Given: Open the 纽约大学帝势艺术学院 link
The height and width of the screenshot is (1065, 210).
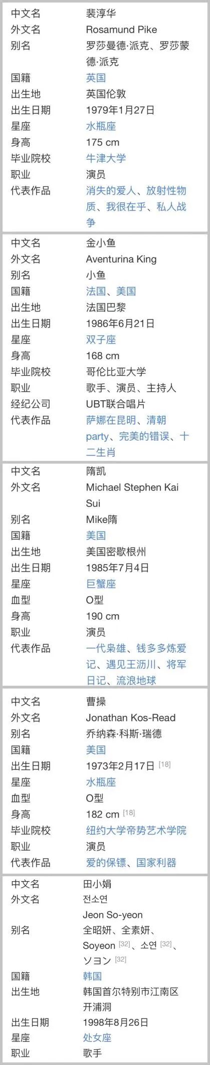Looking at the screenshot, I should coord(136,830).
